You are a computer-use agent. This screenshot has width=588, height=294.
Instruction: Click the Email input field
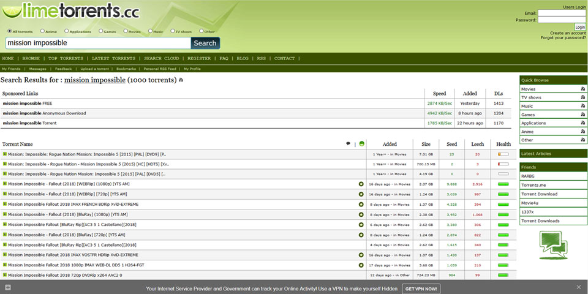click(562, 13)
